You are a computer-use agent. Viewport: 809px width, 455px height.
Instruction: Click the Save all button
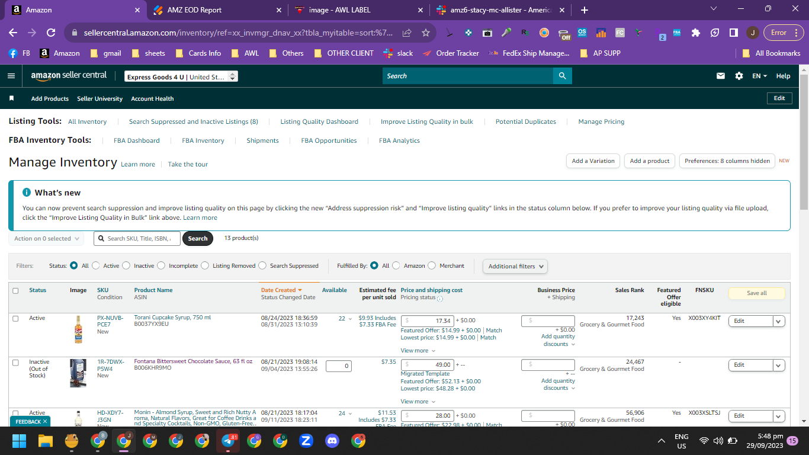(x=756, y=293)
